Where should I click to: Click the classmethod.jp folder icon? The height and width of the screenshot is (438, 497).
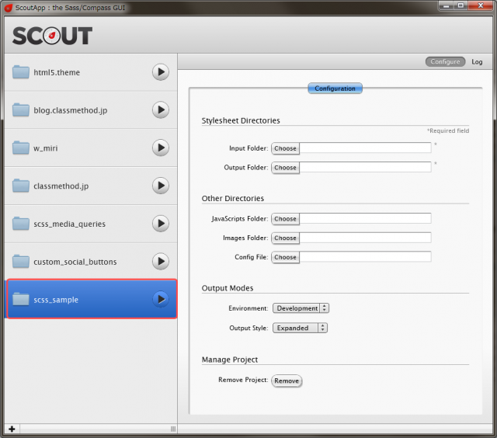click(21, 186)
